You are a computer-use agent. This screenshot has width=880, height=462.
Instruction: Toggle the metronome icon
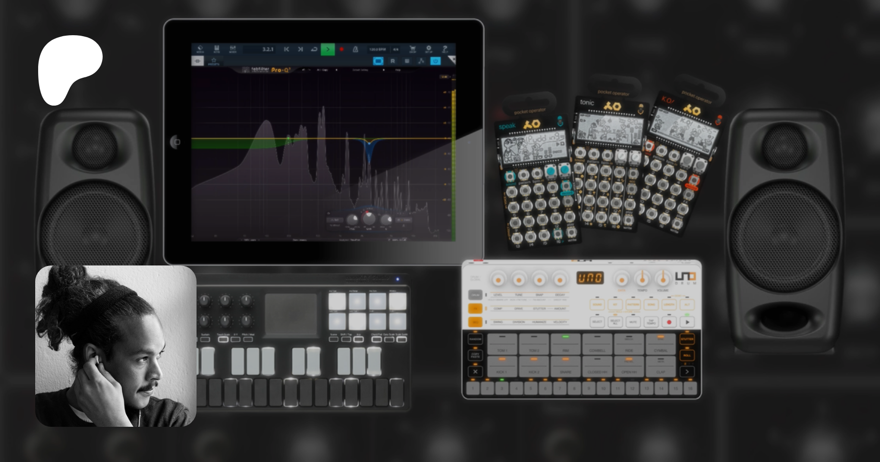pyautogui.click(x=355, y=49)
